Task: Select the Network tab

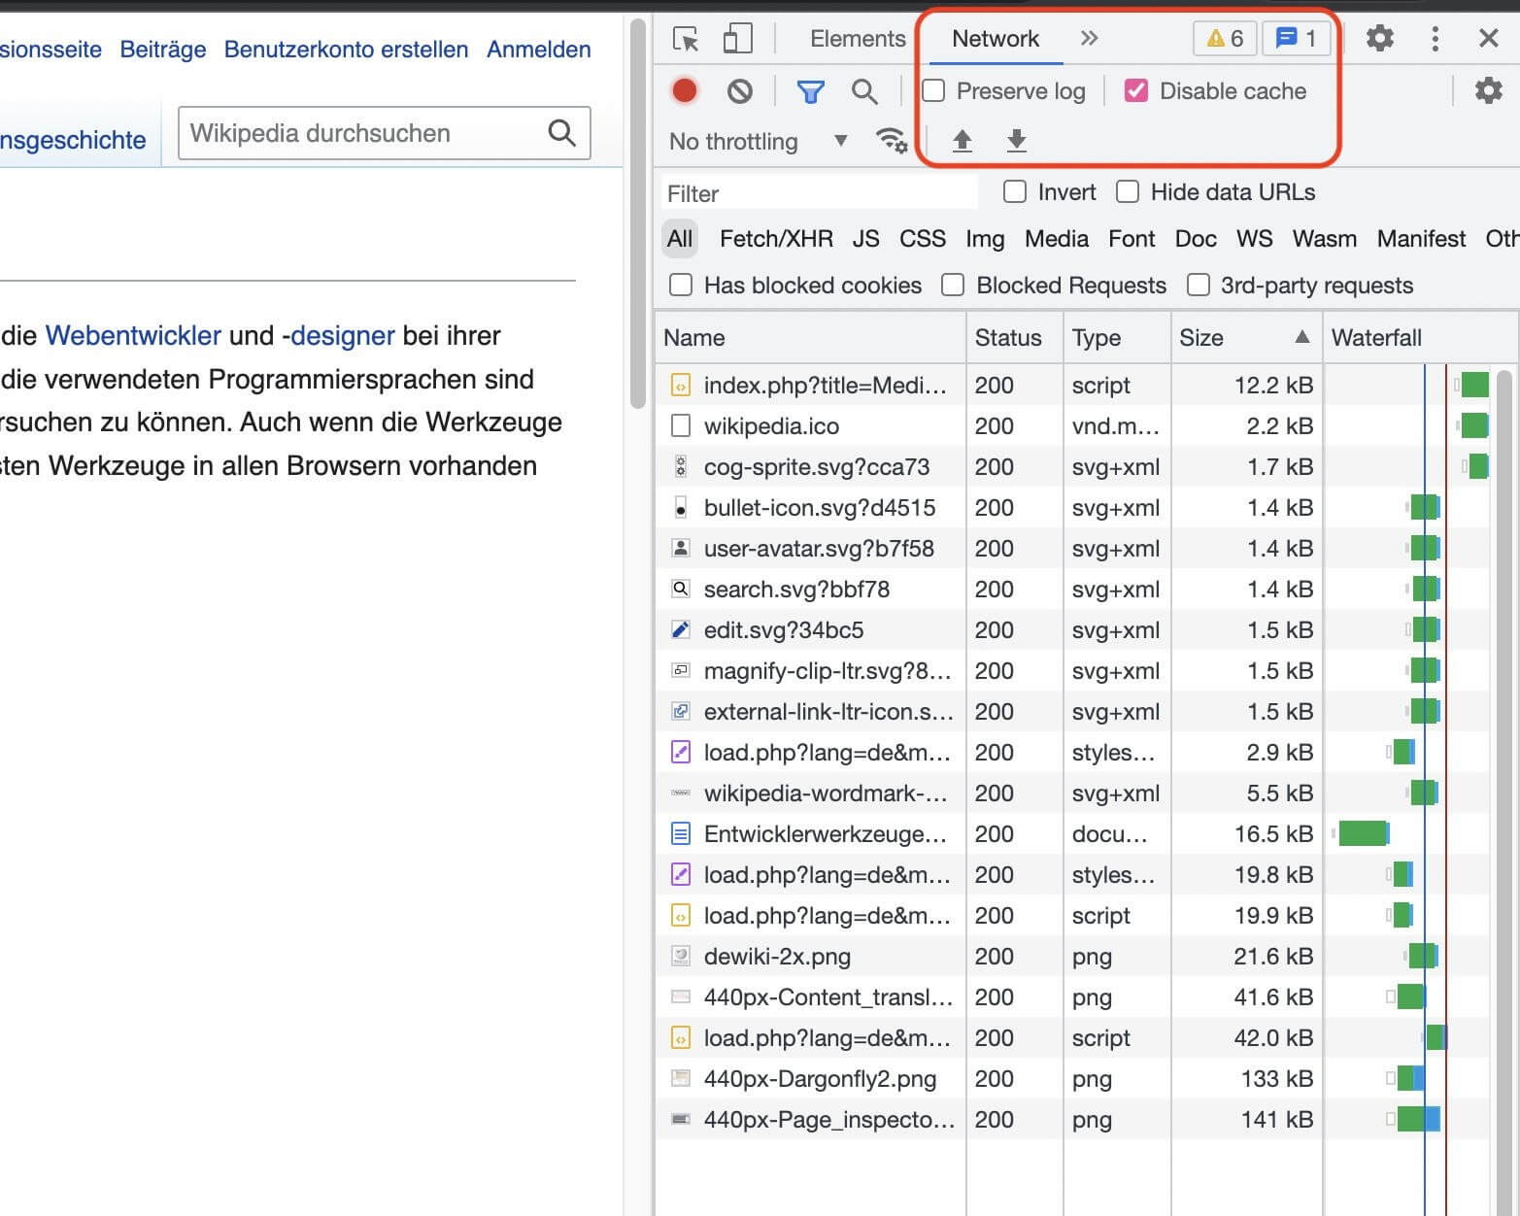Action: (995, 39)
